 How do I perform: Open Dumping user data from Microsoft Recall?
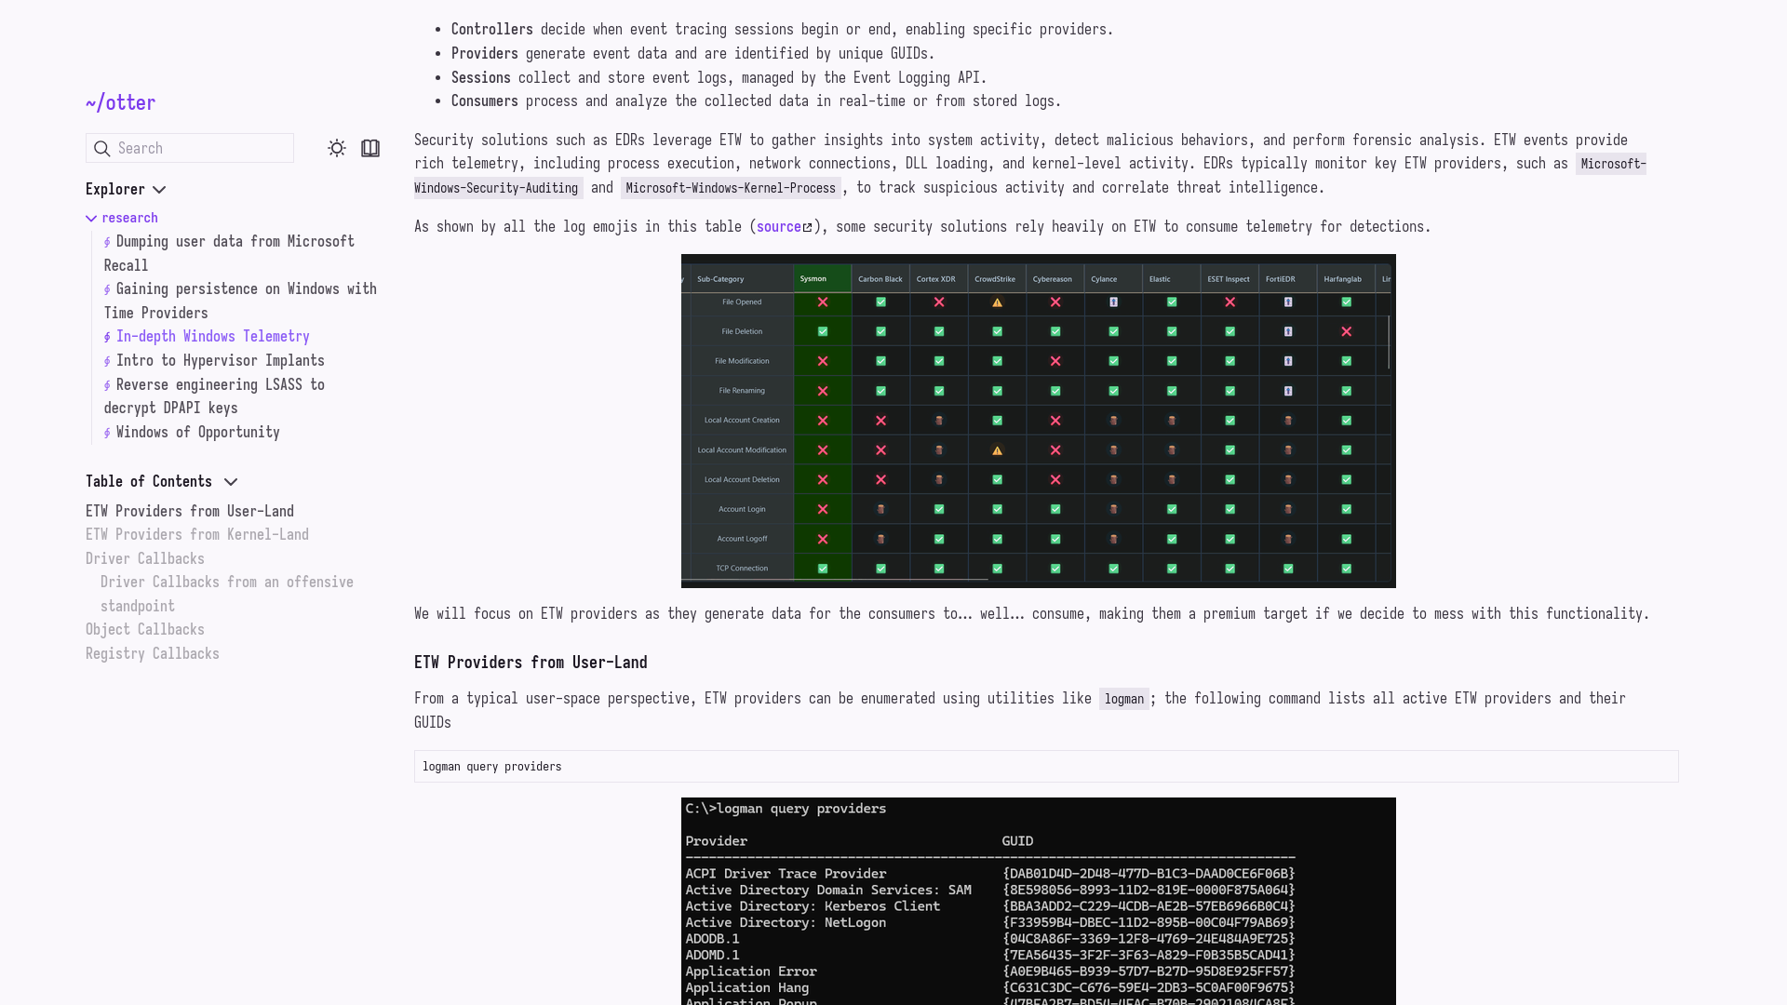(229, 254)
